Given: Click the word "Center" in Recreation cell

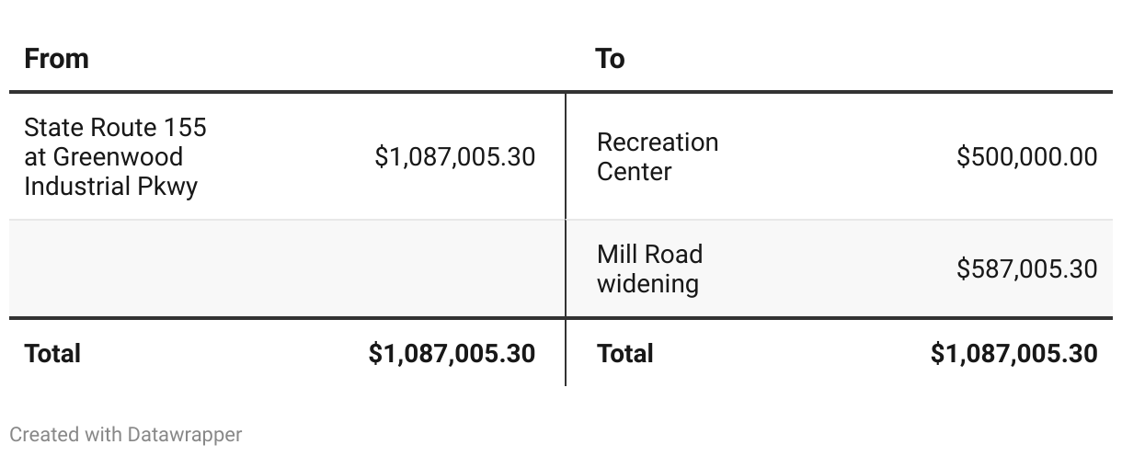Looking at the screenshot, I should coord(635,171).
